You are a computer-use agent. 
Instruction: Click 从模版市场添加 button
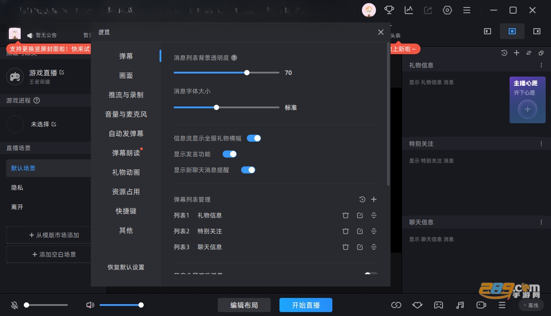(49, 235)
